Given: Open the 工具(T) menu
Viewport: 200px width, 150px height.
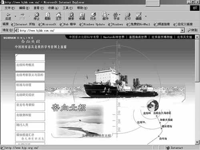Looking at the screenshot, I should pos(68,8).
